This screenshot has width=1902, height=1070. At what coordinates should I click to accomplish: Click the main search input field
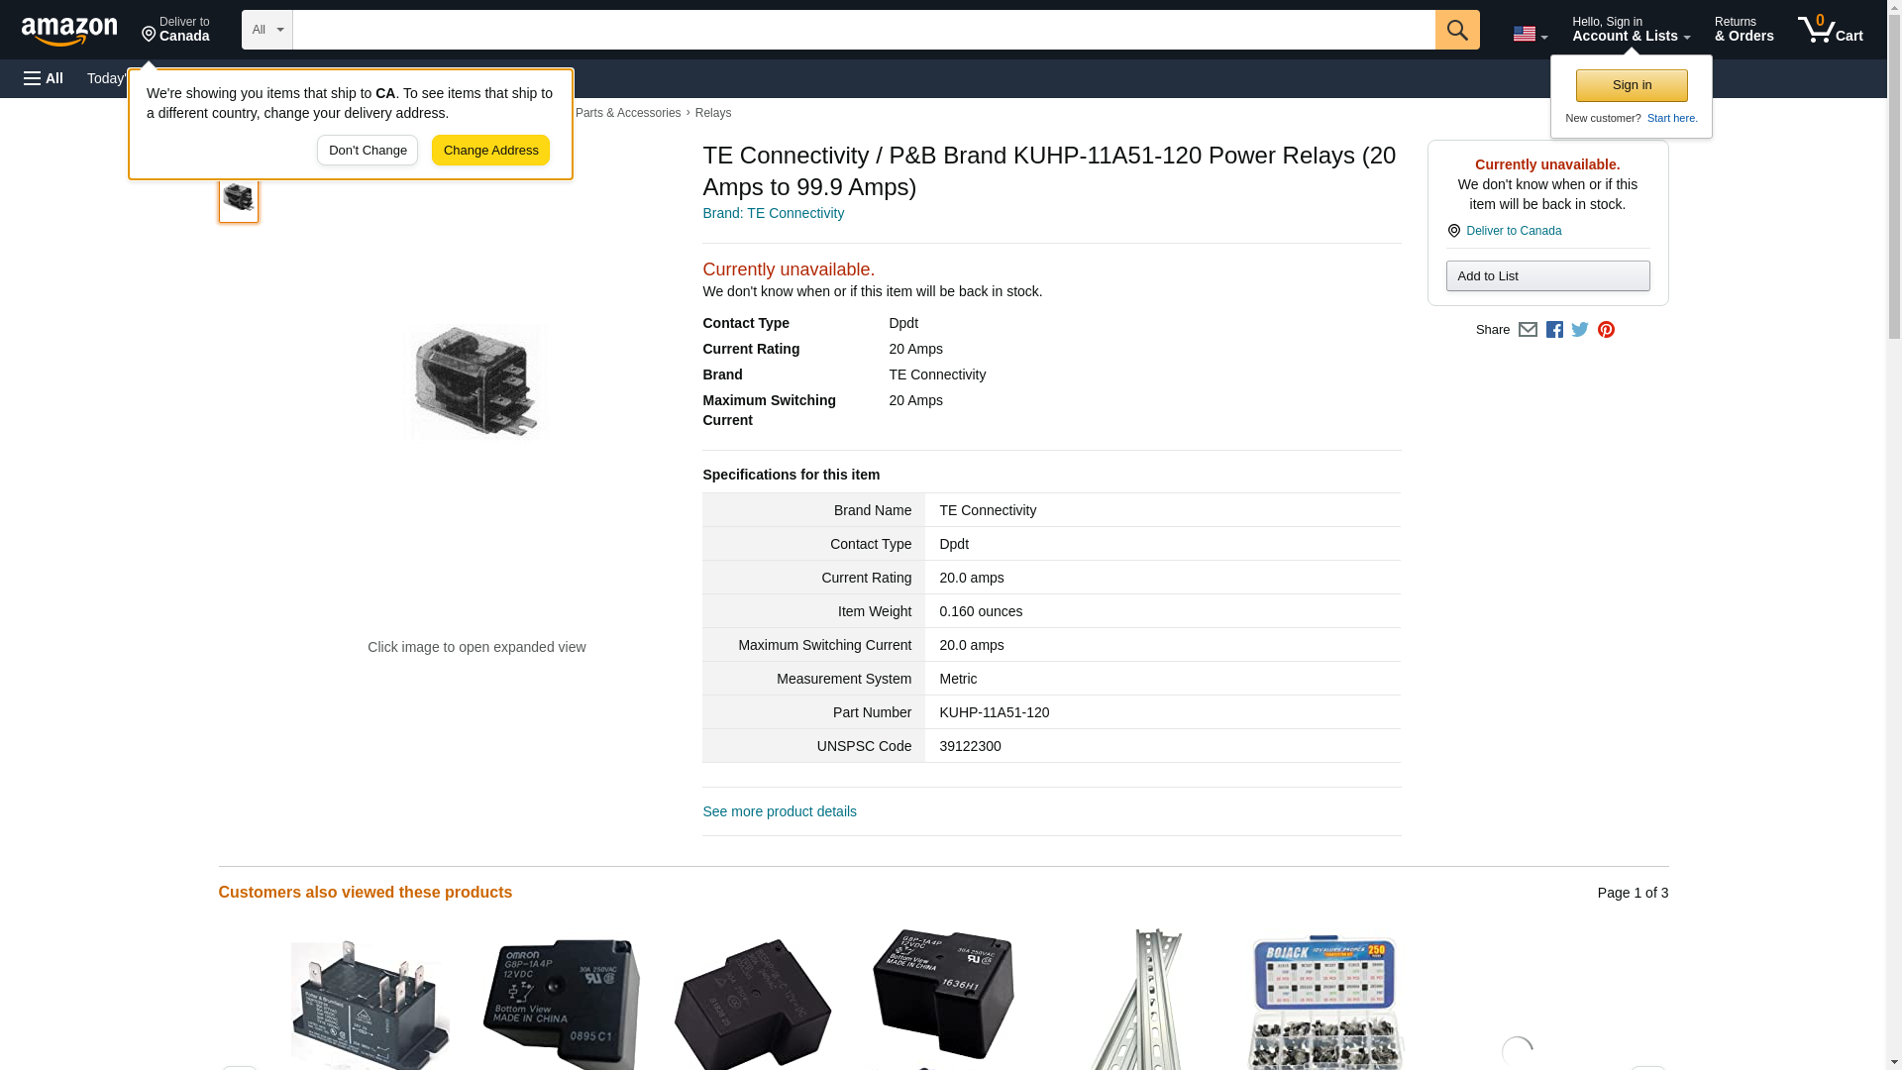tap(864, 30)
